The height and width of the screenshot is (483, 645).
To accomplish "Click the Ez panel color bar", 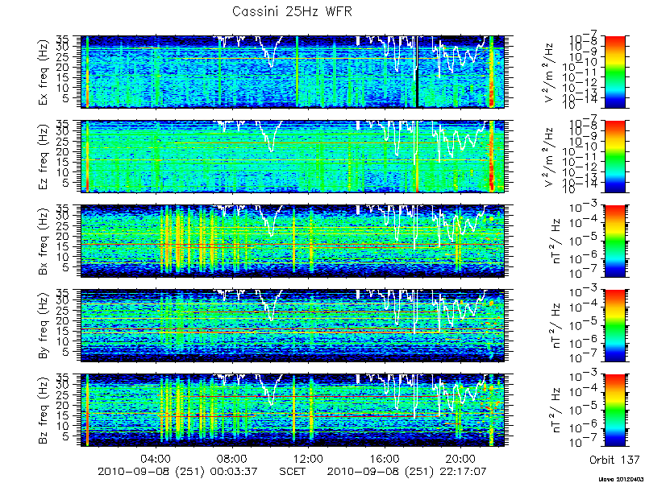I will click(614, 156).
